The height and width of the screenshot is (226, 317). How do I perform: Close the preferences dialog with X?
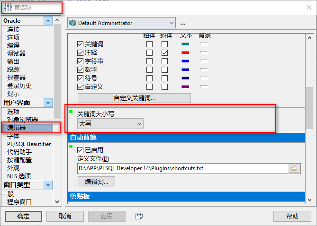tap(309, 7)
